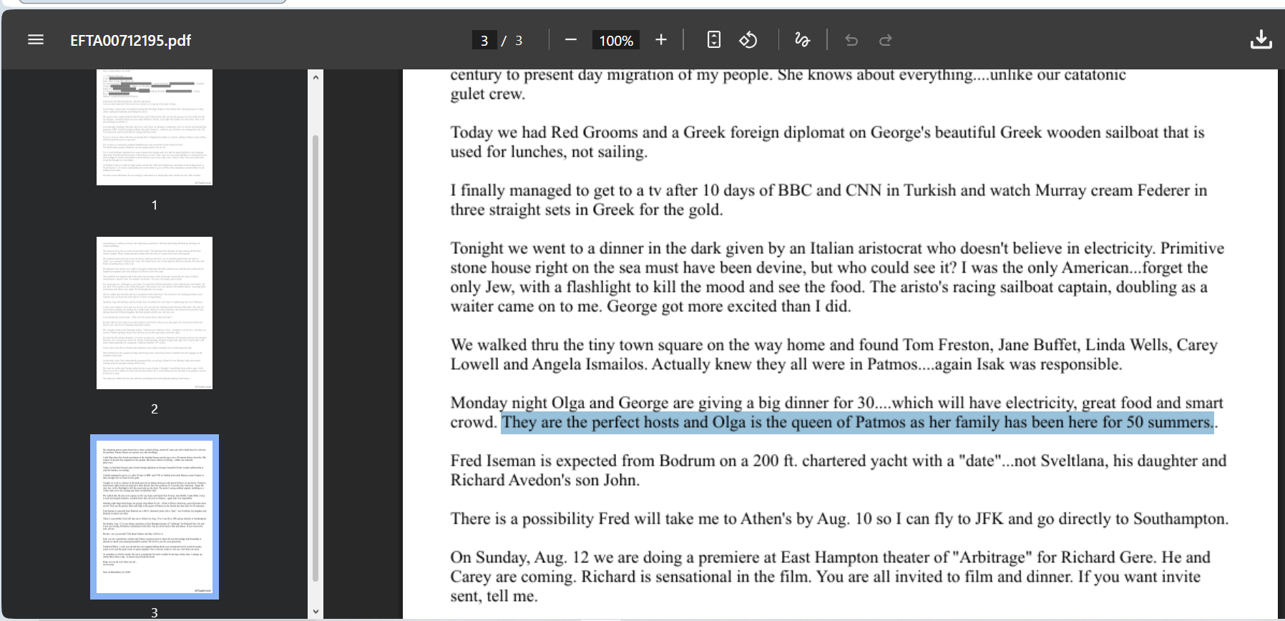Toggle the sidebar hamburger menu
Image resolution: width=1285 pixels, height=621 pixels.
tap(36, 40)
